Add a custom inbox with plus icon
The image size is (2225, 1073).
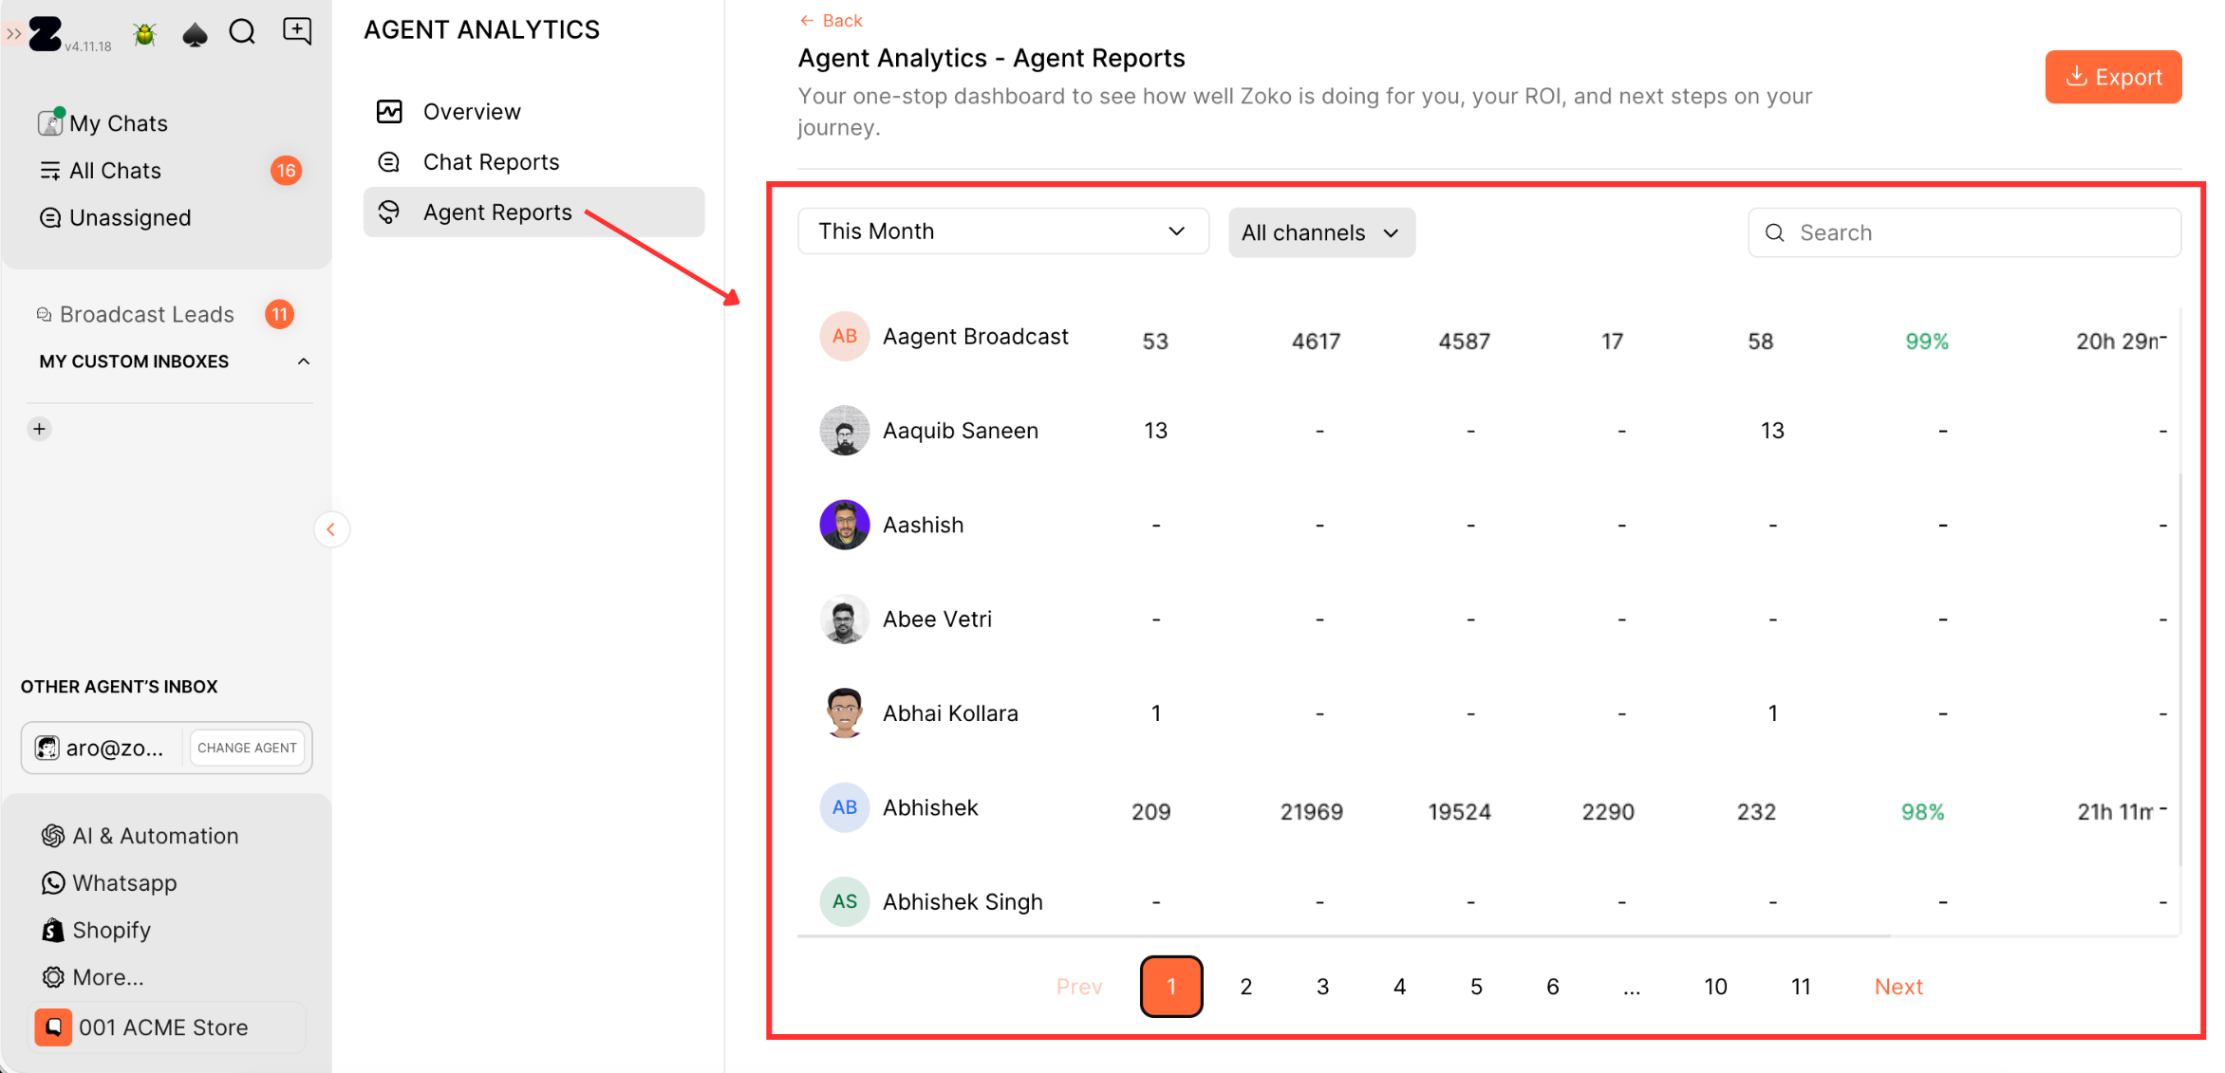tap(39, 429)
